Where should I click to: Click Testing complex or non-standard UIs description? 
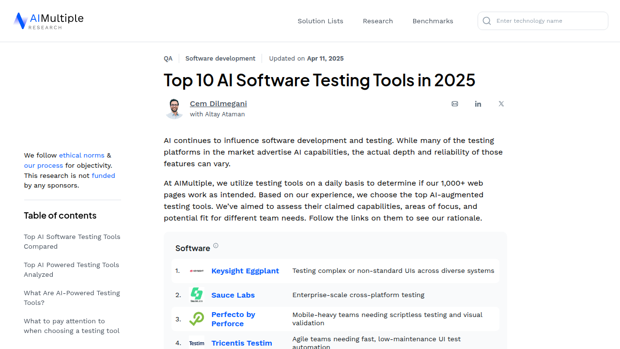pyautogui.click(x=393, y=271)
